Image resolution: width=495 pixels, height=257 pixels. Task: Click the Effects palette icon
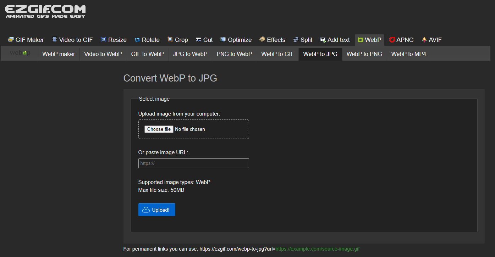tap(262, 39)
